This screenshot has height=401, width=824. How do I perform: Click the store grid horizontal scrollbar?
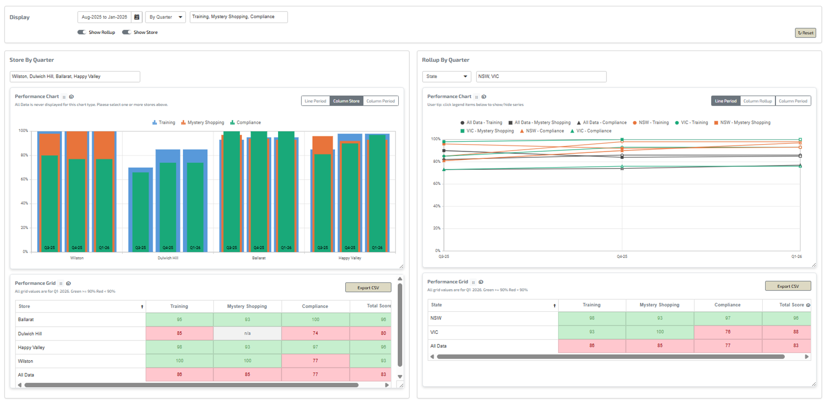pyautogui.click(x=191, y=385)
